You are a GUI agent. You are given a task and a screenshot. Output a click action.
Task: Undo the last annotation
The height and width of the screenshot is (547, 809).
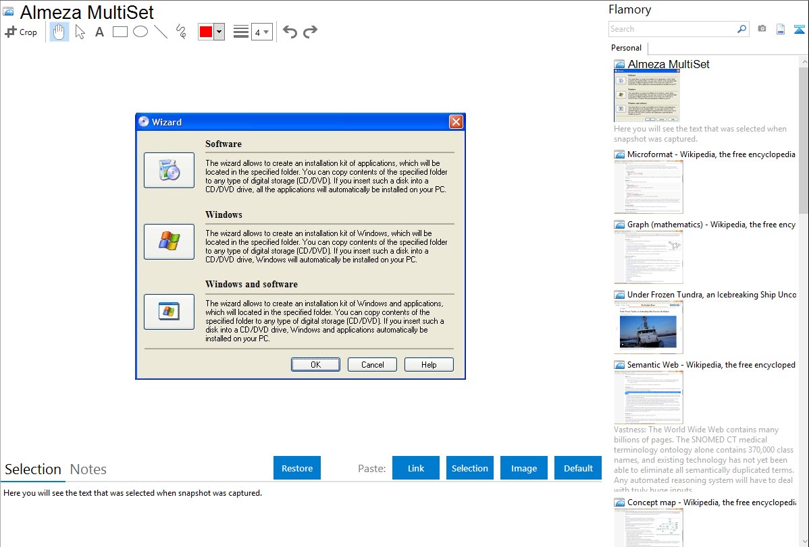pos(290,32)
